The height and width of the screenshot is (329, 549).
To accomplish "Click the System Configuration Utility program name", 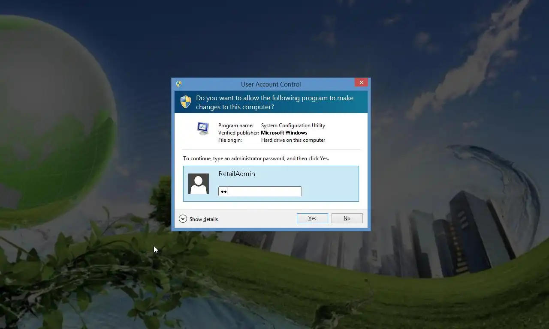I will tap(293, 126).
